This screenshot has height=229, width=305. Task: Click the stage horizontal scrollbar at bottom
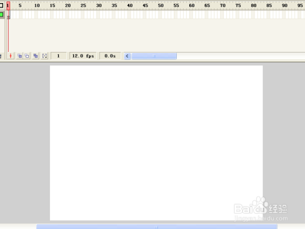157,227
